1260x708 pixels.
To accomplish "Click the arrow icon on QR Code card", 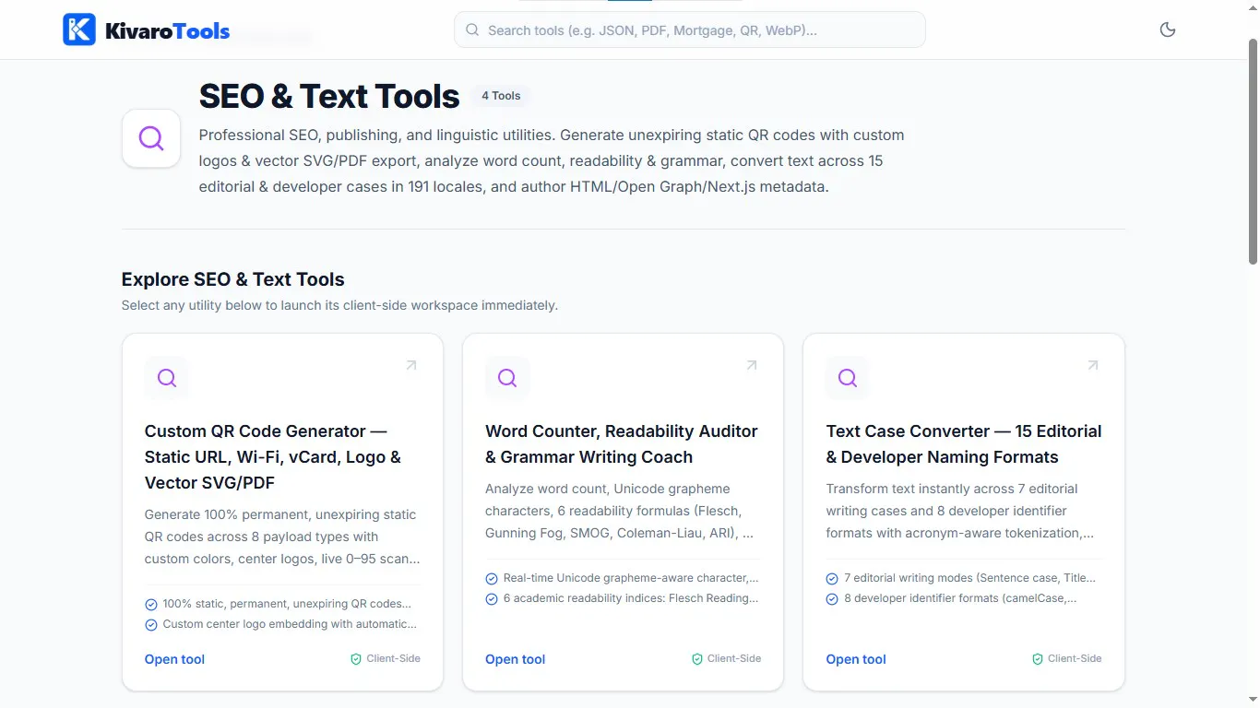I will point(411,365).
